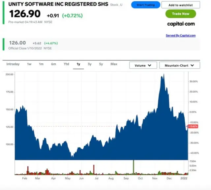Select the 1m time range

pyautogui.click(x=41, y=64)
